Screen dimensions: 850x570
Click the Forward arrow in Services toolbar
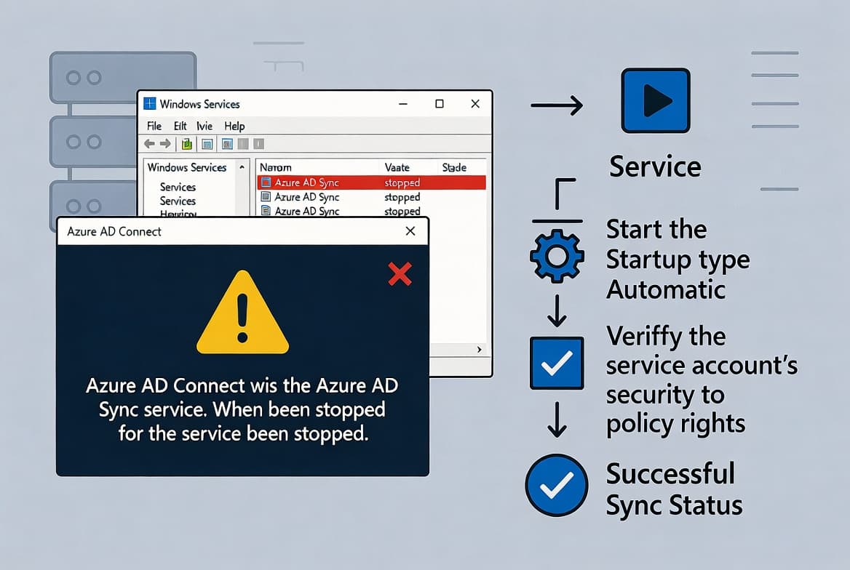pos(165,143)
